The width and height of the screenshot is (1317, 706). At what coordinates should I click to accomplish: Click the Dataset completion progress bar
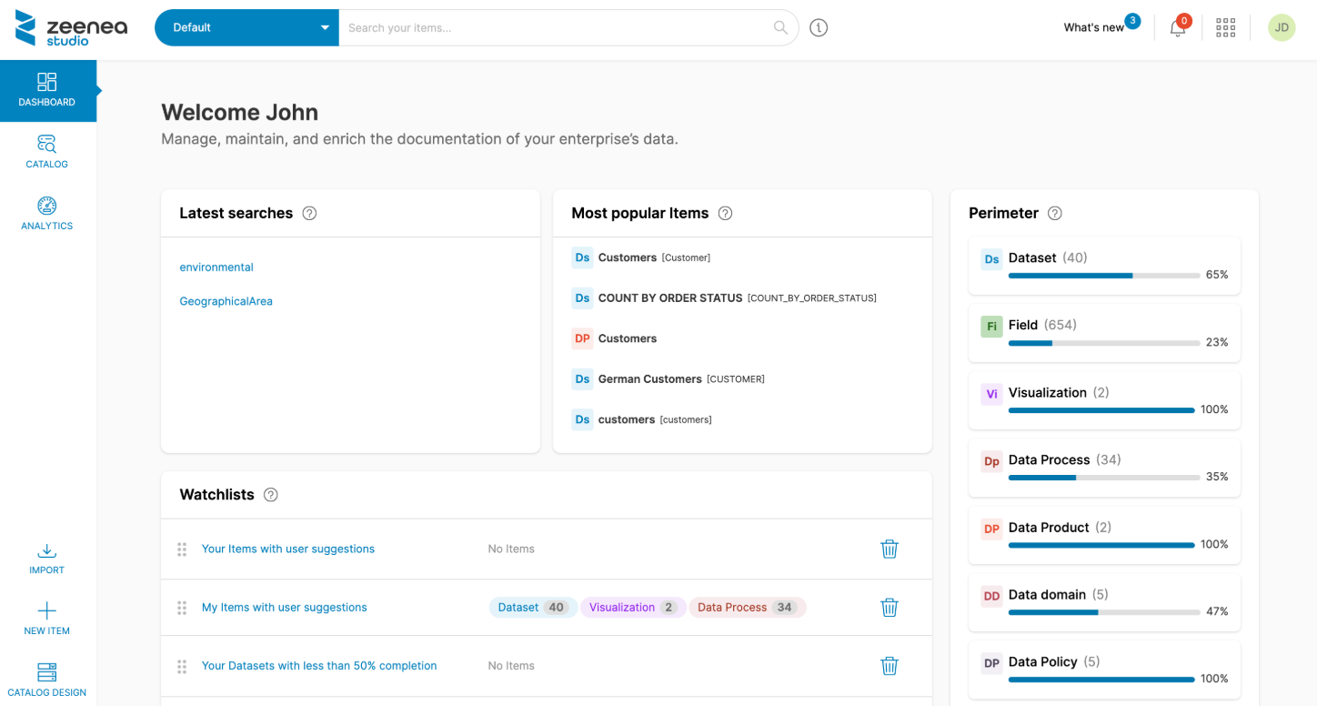(x=1103, y=275)
